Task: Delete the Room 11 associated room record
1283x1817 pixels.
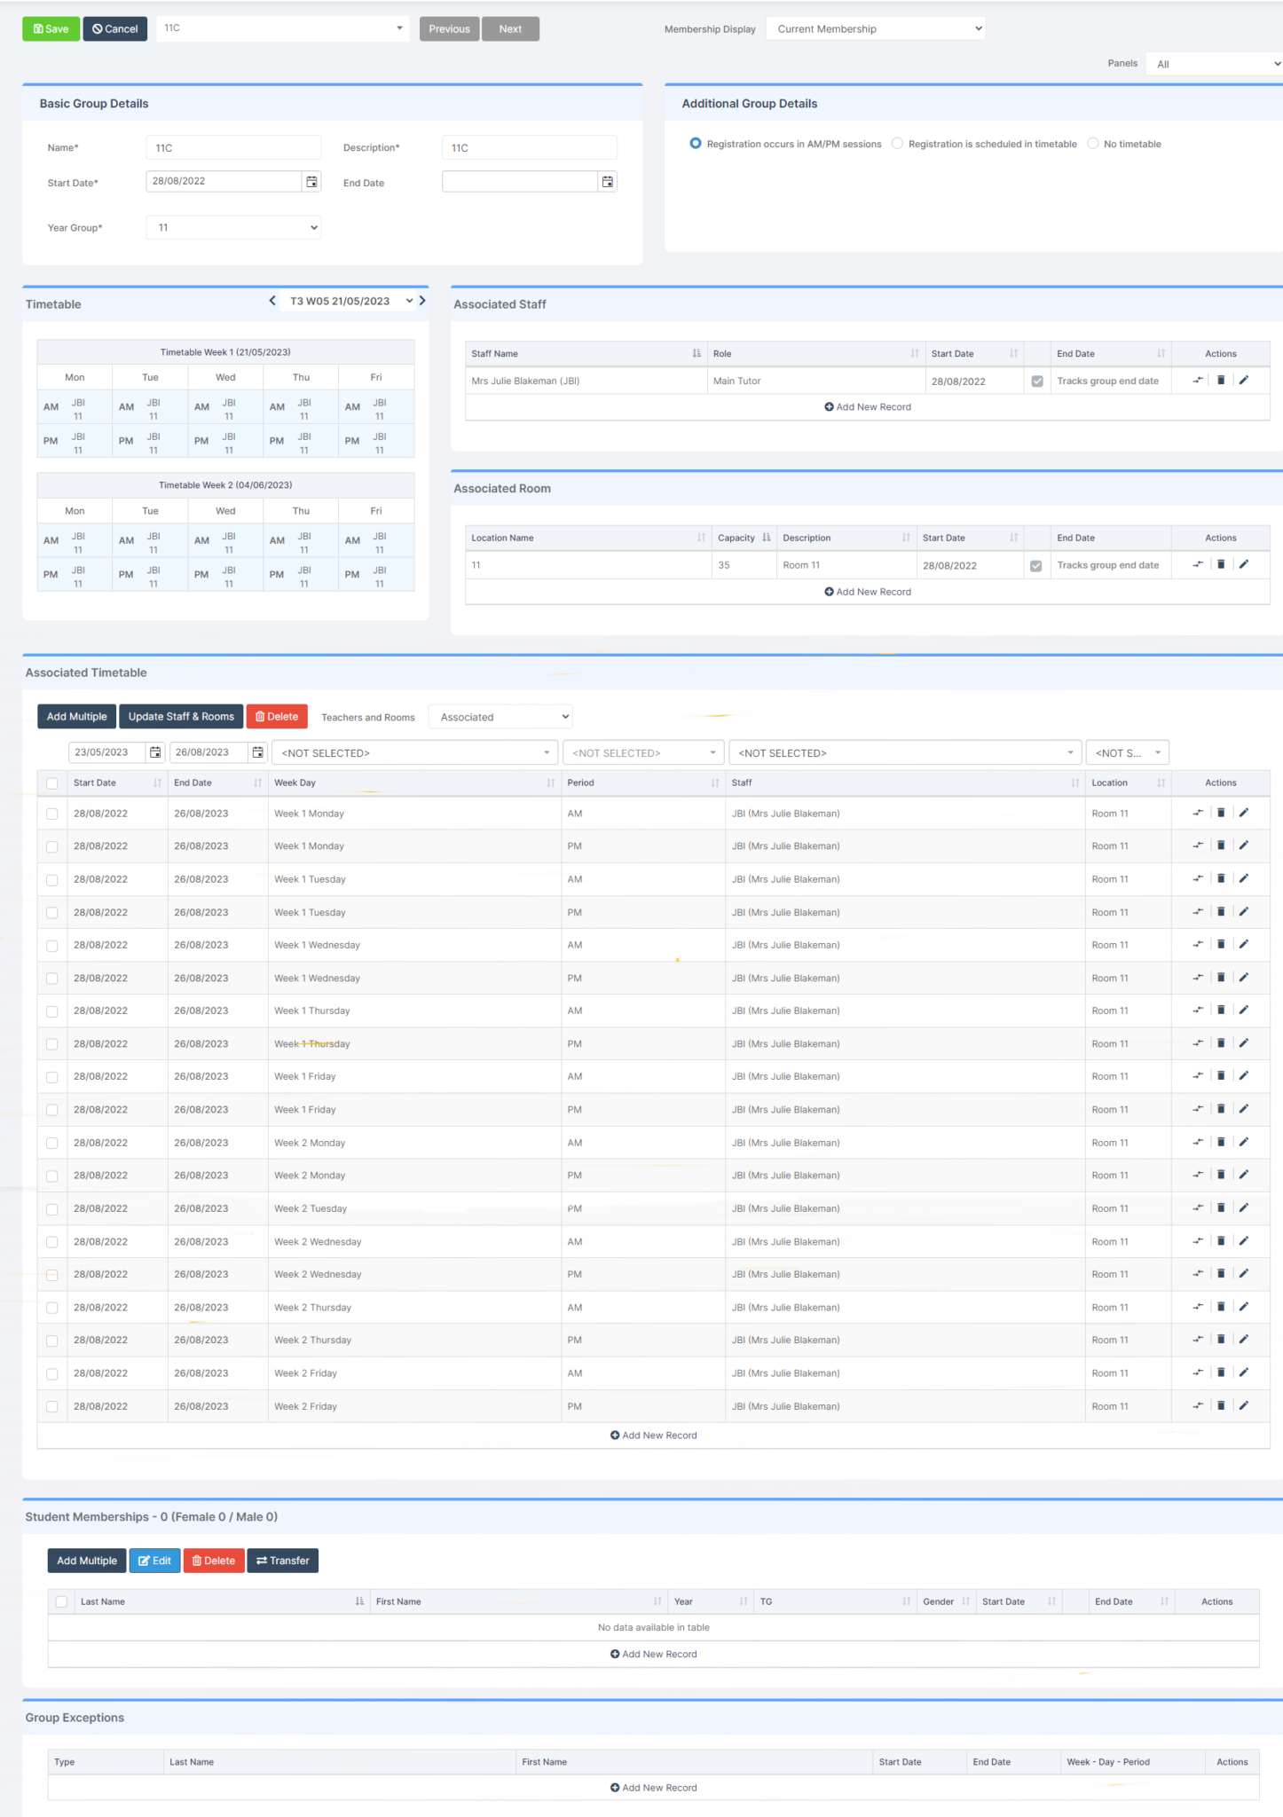Action: coord(1221,564)
